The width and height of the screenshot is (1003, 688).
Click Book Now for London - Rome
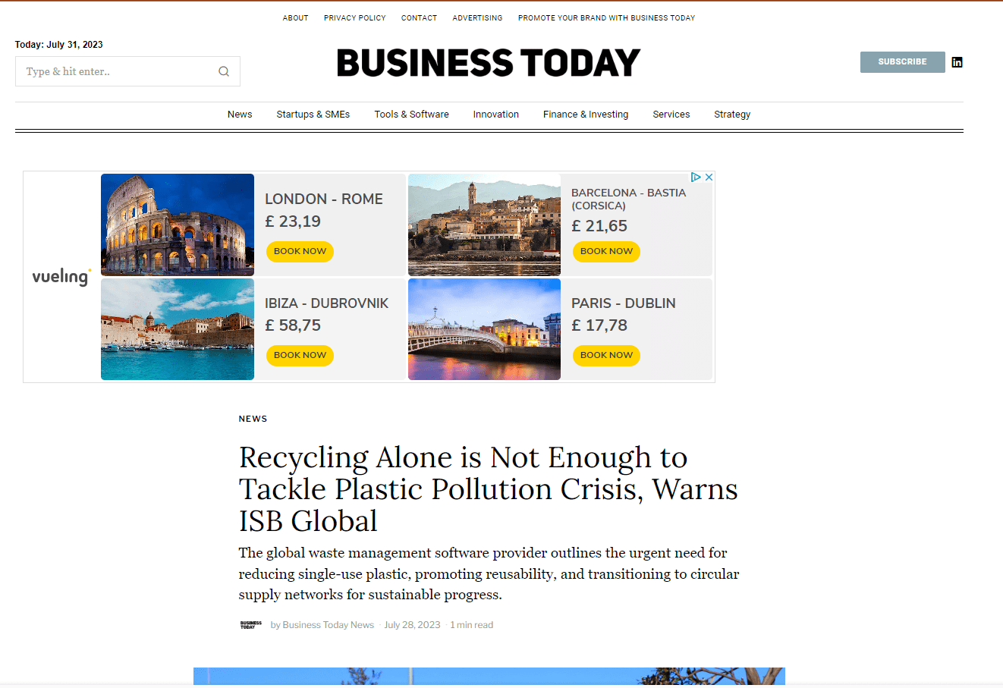pos(300,251)
